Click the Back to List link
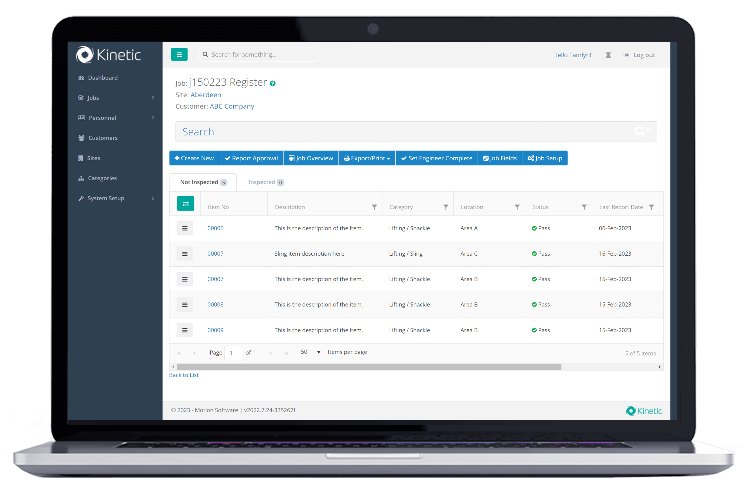Screen dimensions: 747x496 point(184,375)
